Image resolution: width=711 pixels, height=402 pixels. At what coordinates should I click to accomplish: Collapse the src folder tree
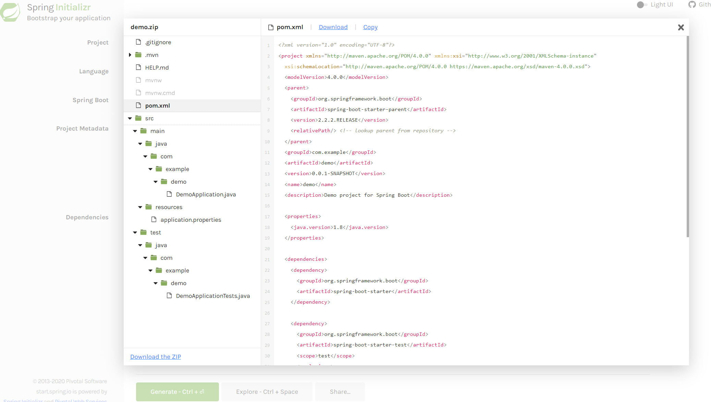[130, 118]
